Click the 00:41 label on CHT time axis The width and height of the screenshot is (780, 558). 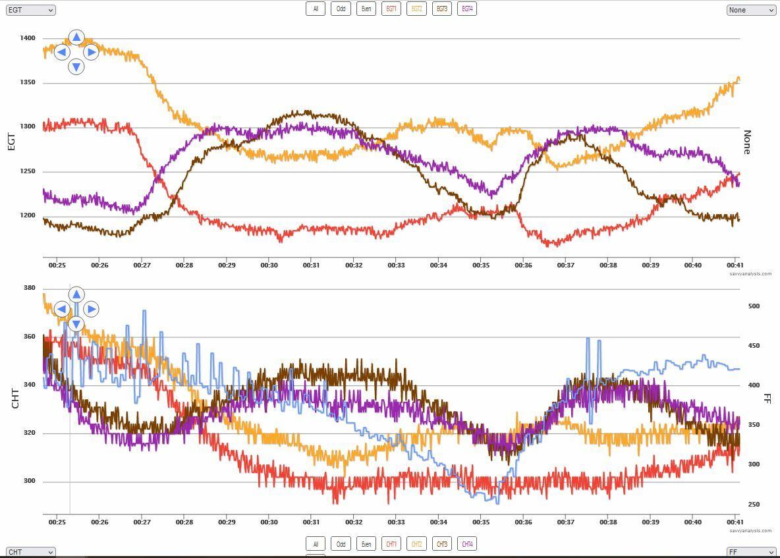click(x=735, y=522)
